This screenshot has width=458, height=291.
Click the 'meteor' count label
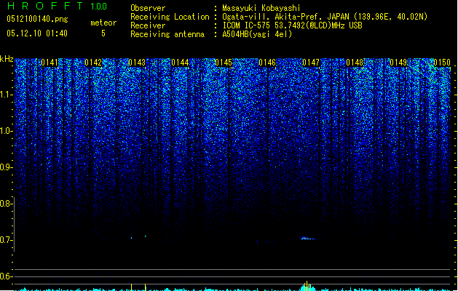103,23
